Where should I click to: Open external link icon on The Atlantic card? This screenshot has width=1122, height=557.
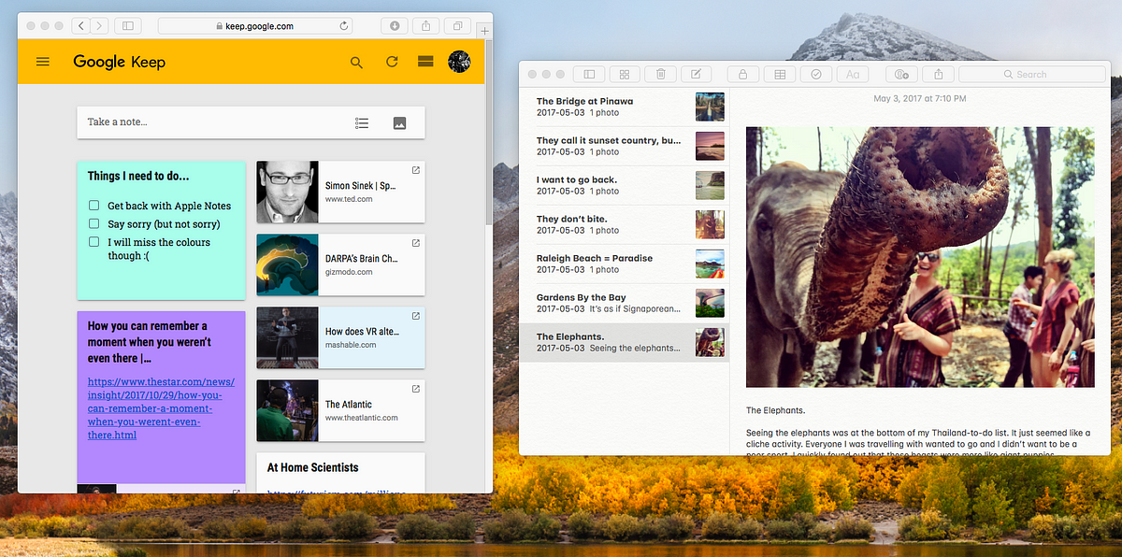[x=416, y=389]
